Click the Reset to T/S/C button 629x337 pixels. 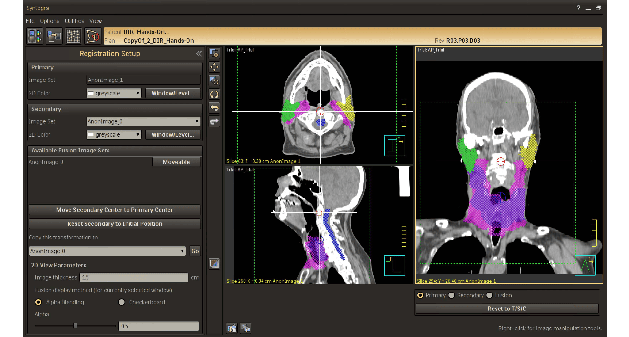click(507, 309)
